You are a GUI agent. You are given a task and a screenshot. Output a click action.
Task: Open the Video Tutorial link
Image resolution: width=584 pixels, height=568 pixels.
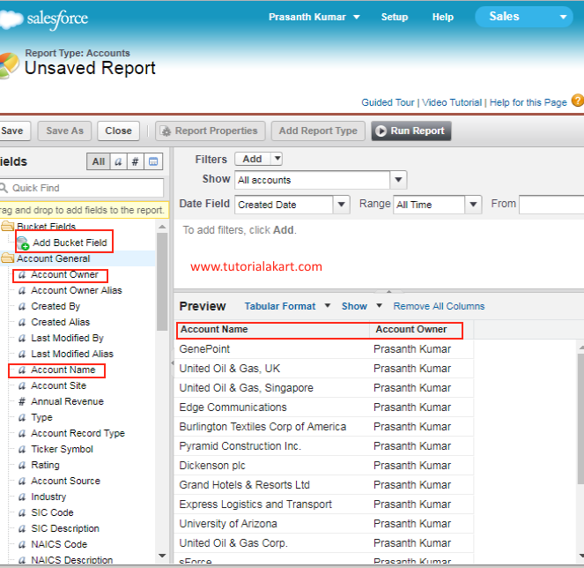pyautogui.click(x=452, y=102)
